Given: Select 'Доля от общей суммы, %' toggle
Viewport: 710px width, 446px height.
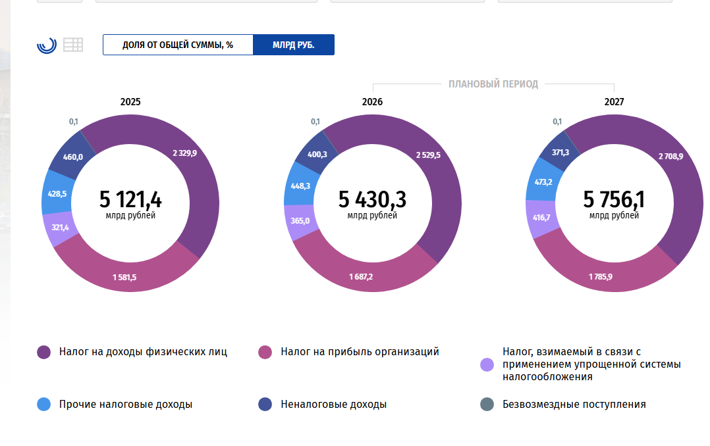Looking at the screenshot, I should coord(178,45).
